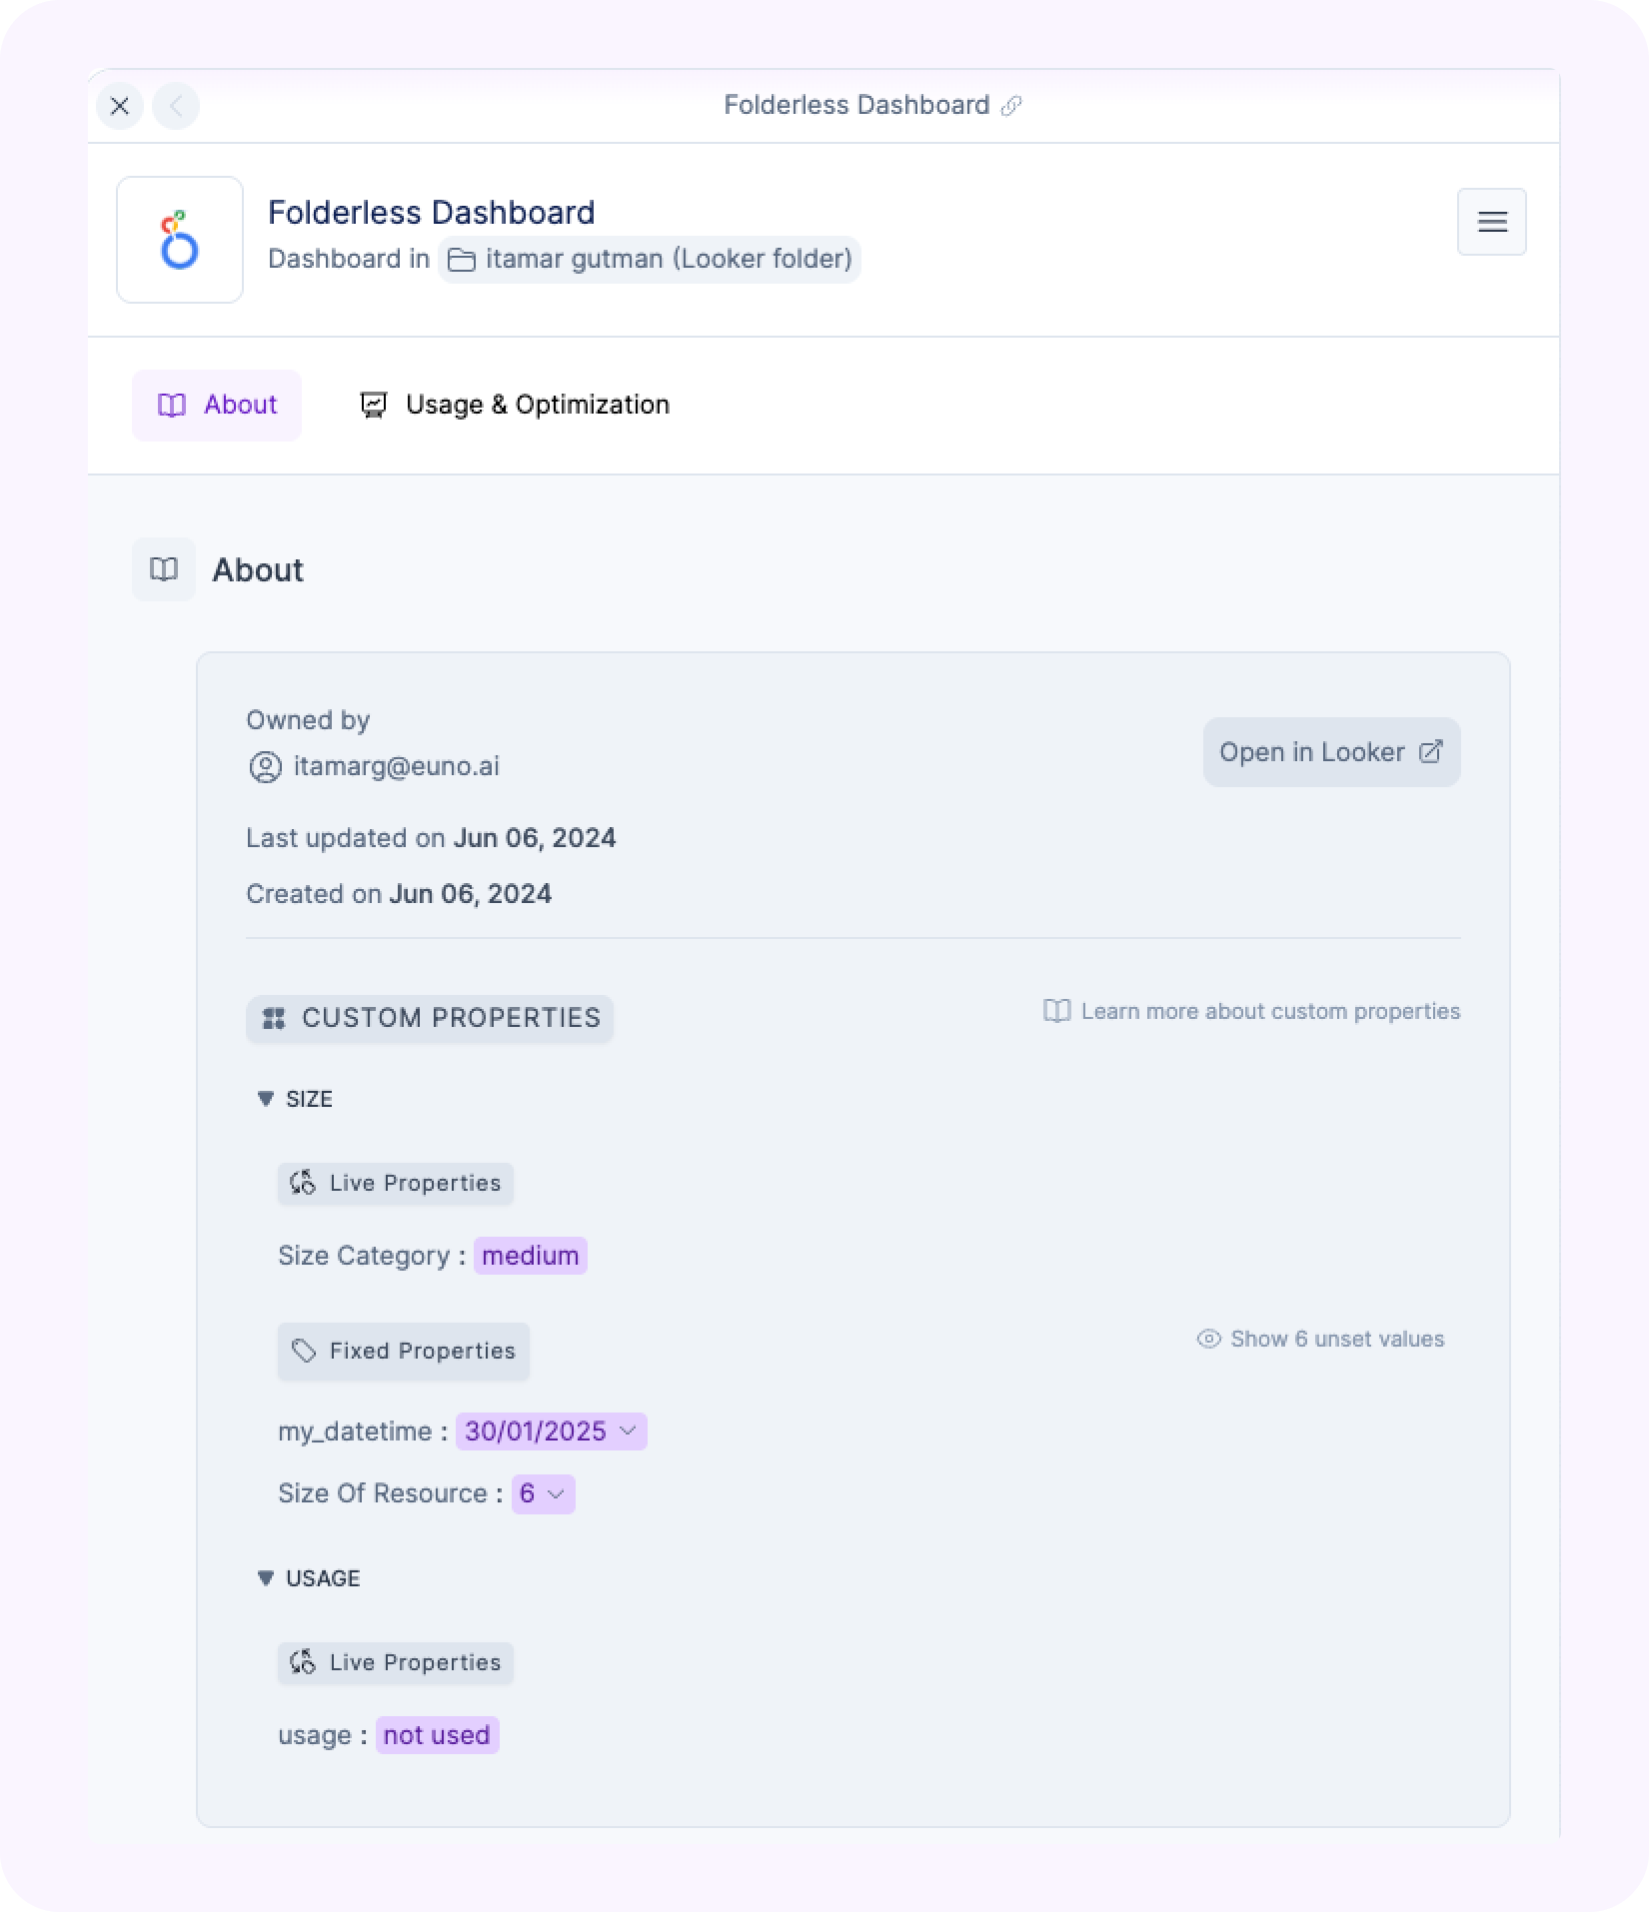This screenshot has height=1912, width=1649.
Task: Click the back chevron arrow icon
Action: pos(176,106)
